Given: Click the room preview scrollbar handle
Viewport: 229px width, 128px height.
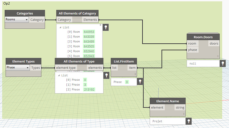Looking at the screenshot, I should 101,25.
